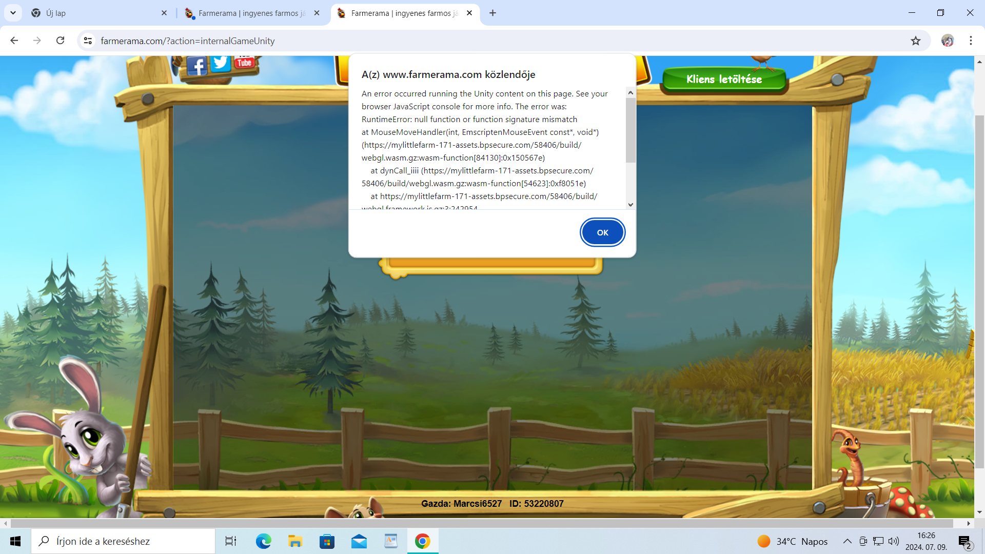Close the first Farmerama tab

(x=317, y=13)
